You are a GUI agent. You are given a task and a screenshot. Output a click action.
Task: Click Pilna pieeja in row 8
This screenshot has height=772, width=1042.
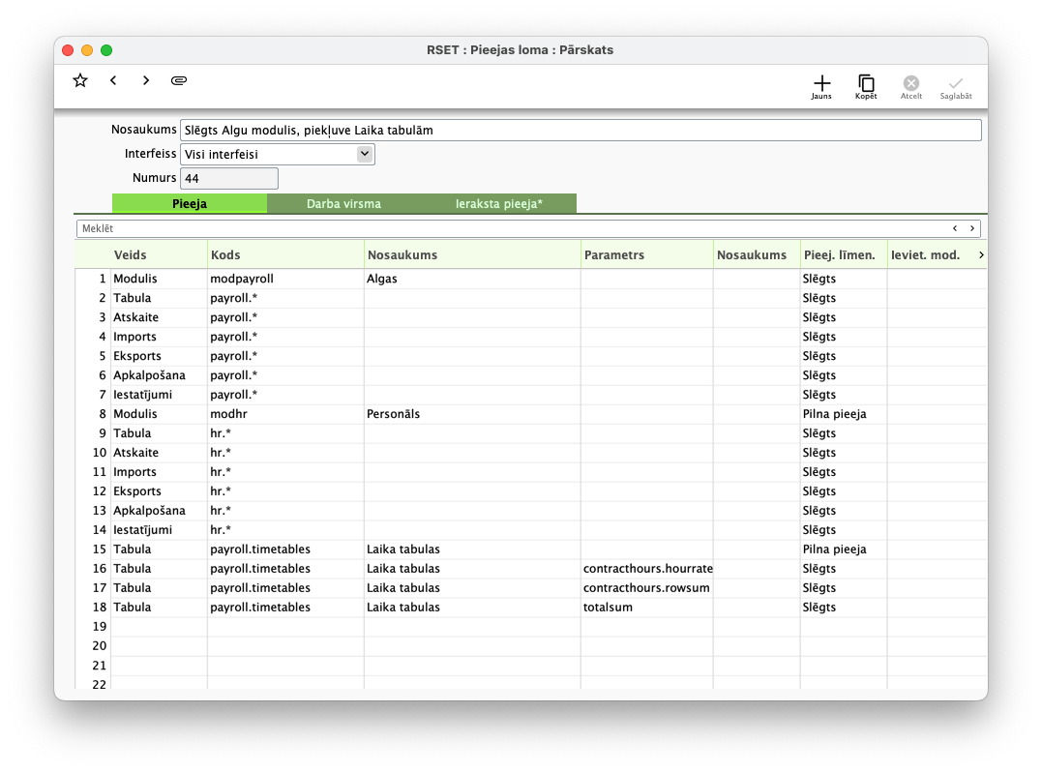(844, 414)
